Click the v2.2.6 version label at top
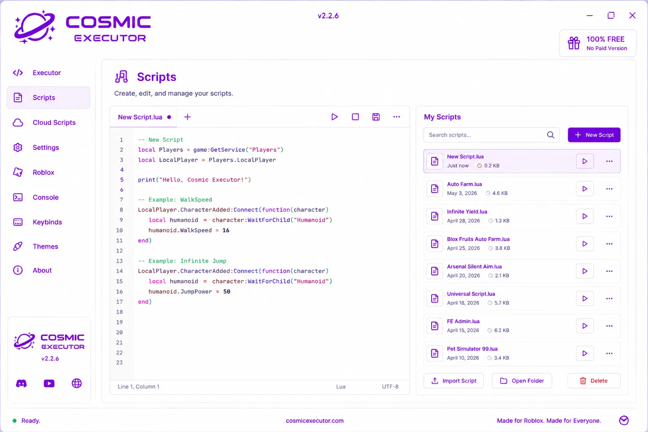Viewport: 648px width, 432px height. point(328,16)
